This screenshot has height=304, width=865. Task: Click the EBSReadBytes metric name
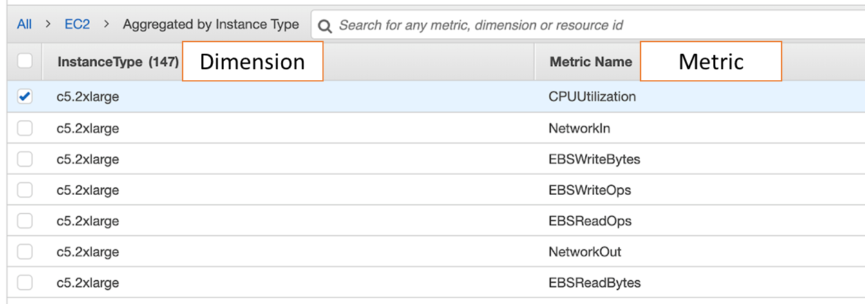(594, 283)
